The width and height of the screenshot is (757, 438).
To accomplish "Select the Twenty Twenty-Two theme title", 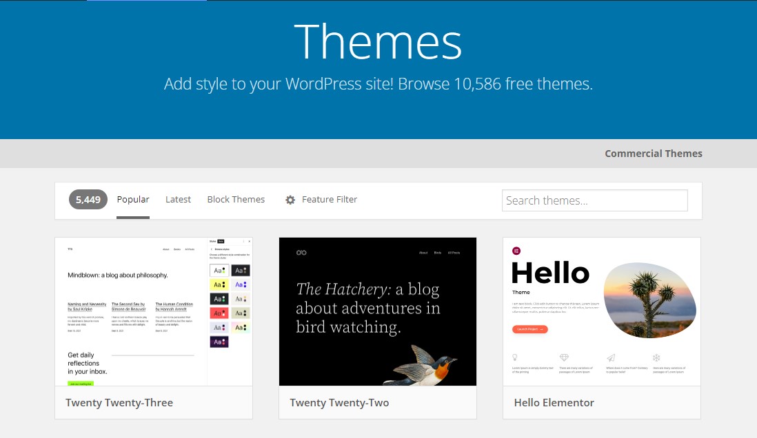I will 339,403.
